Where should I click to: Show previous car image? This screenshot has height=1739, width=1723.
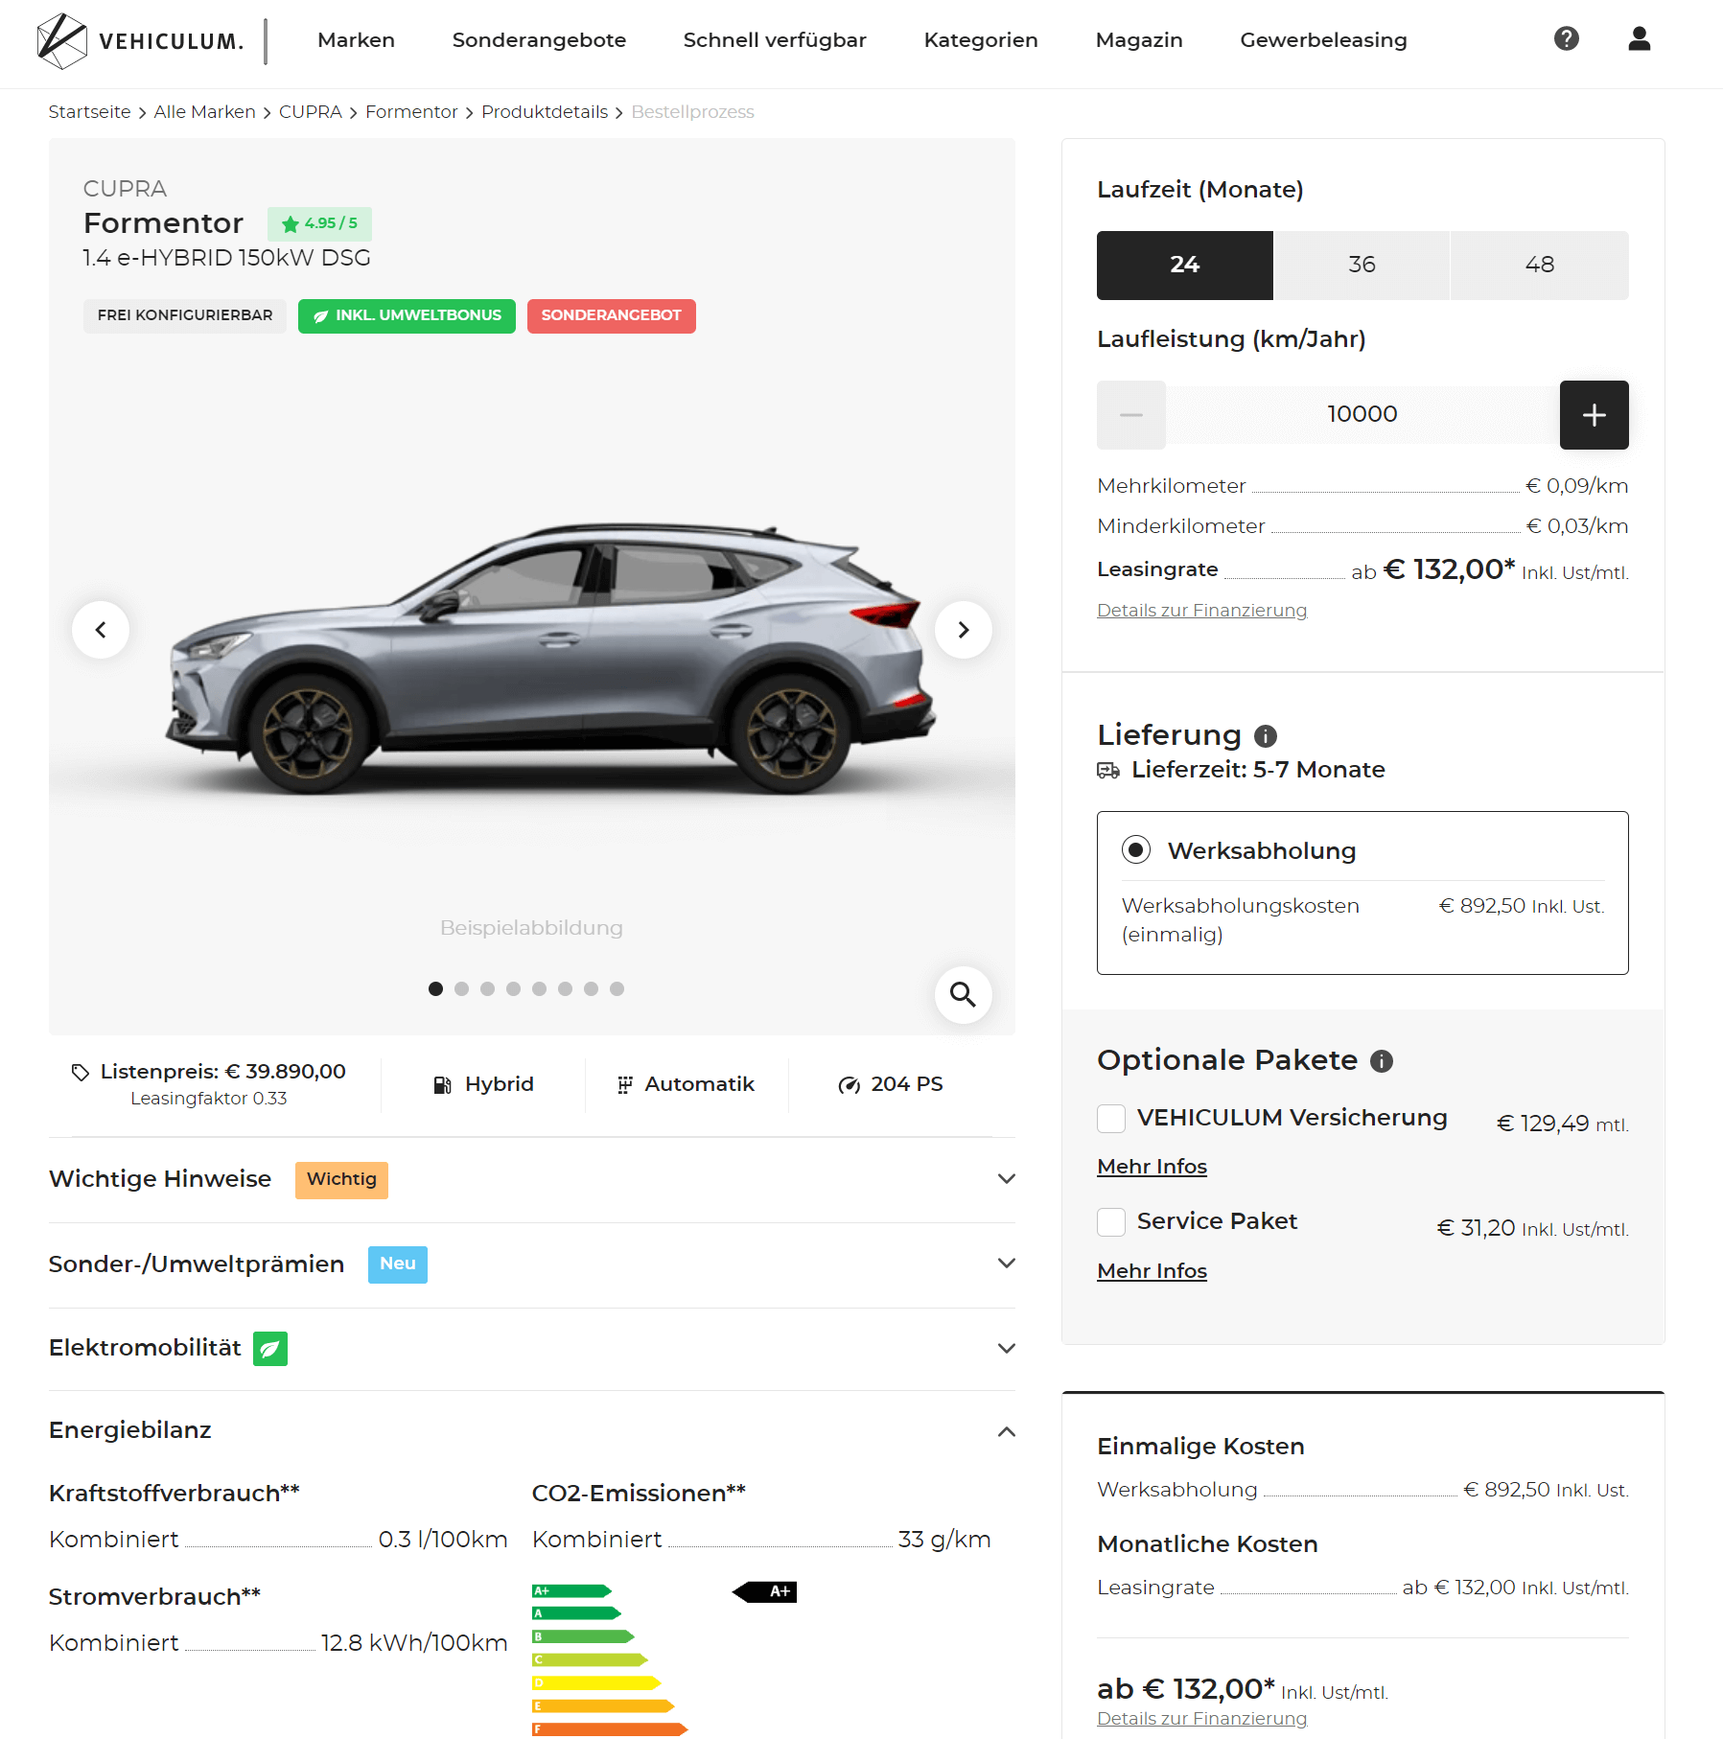[101, 630]
